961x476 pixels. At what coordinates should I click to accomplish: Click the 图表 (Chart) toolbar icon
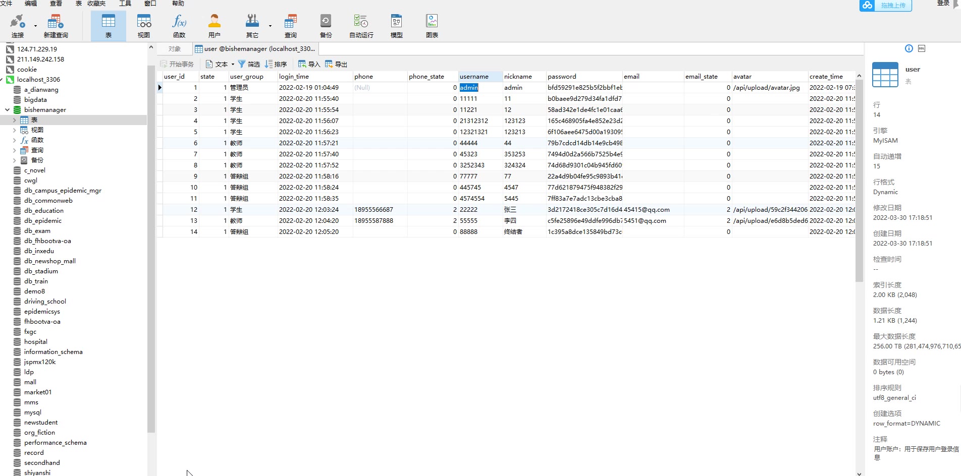pos(432,26)
